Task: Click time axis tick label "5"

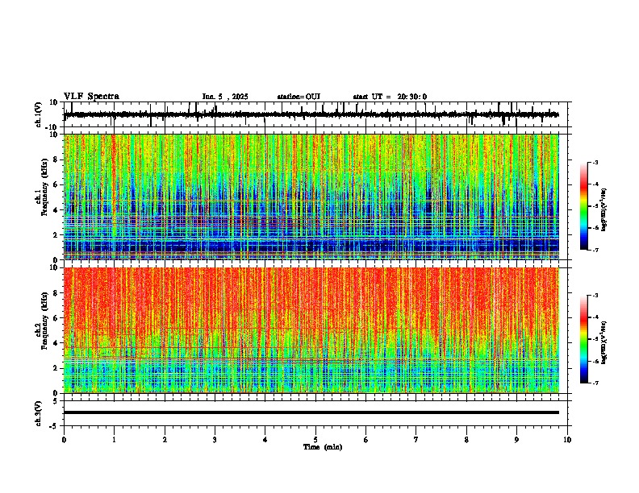Action: click(315, 440)
